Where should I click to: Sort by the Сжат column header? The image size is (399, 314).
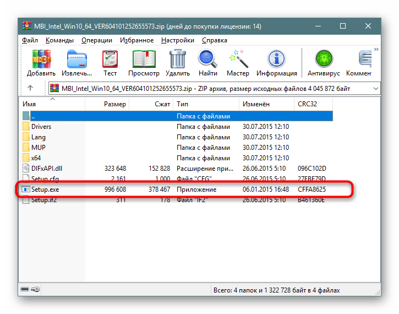(151, 104)
